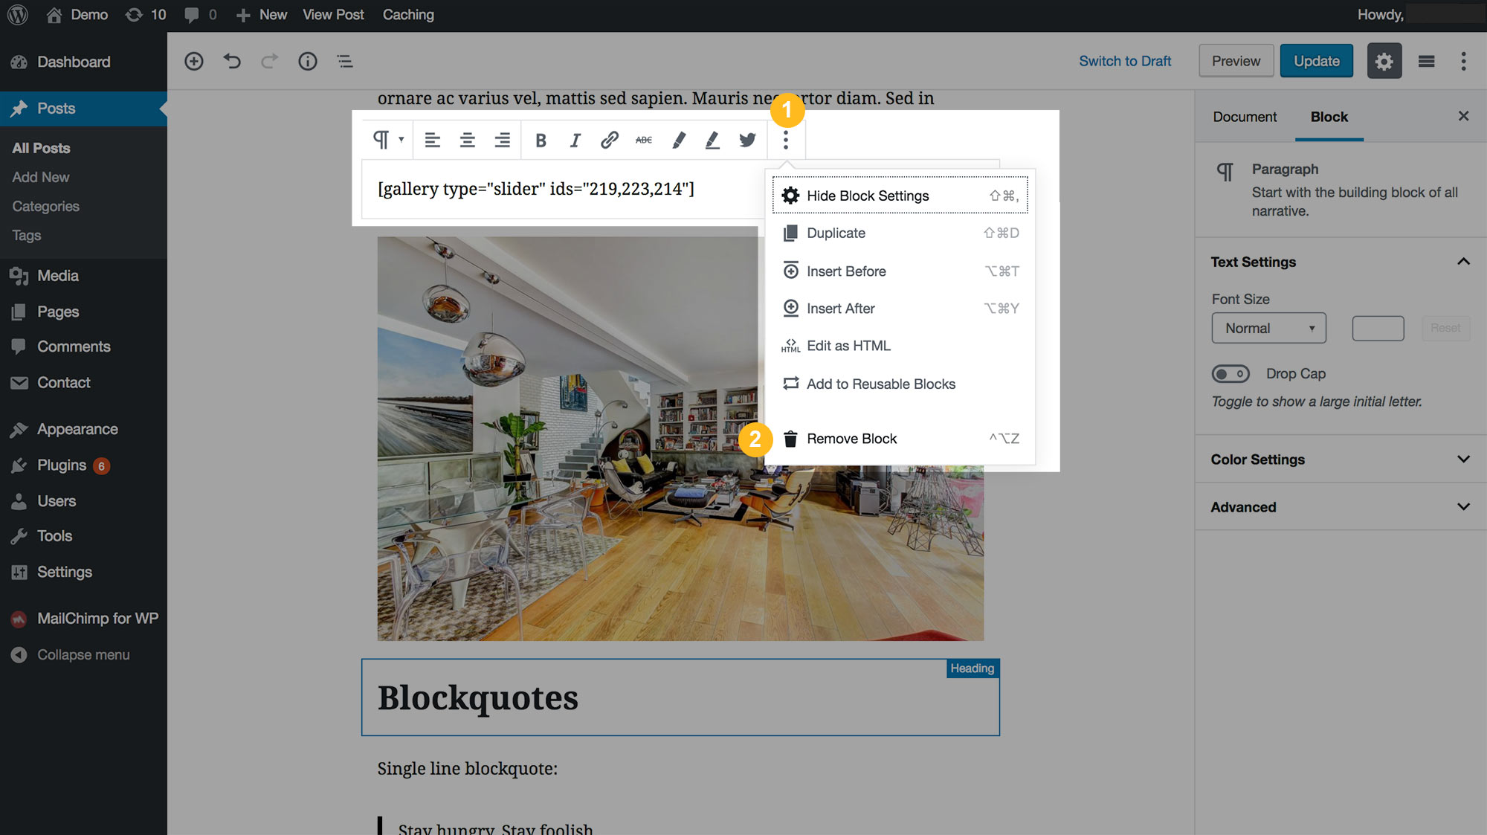Open Caching in admin bar
Screen dimensions: 1487x835
tap(408, 15)
